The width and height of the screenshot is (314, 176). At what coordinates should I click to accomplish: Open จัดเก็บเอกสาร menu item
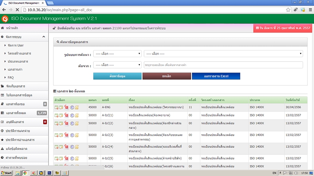(24, 86)
